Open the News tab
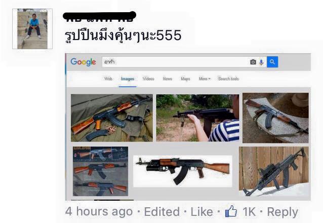Viewport: 323px width, 223px height. click(x=168, y=79)
